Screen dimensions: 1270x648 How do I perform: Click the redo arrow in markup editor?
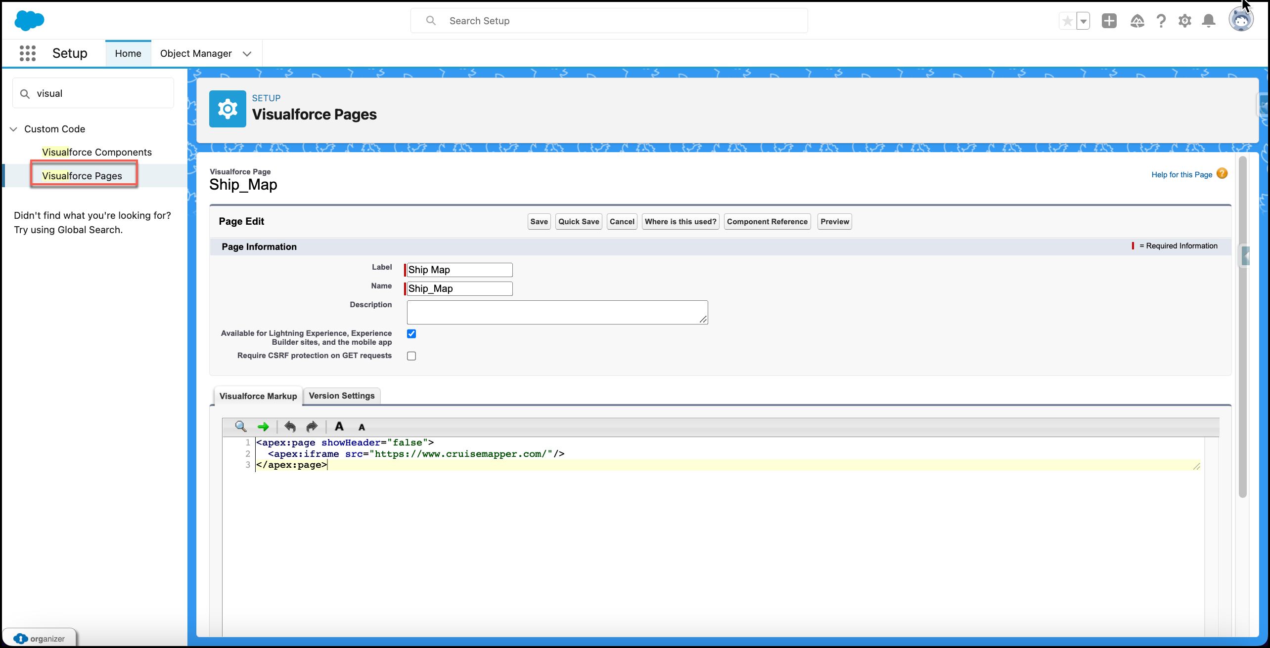312,427
